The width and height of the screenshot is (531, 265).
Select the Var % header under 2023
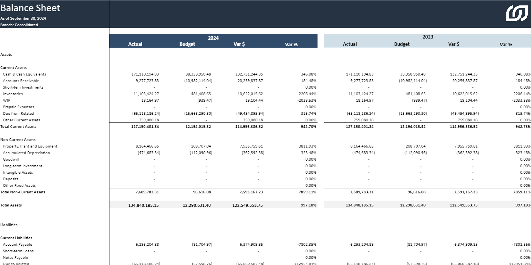pos(506,44)
